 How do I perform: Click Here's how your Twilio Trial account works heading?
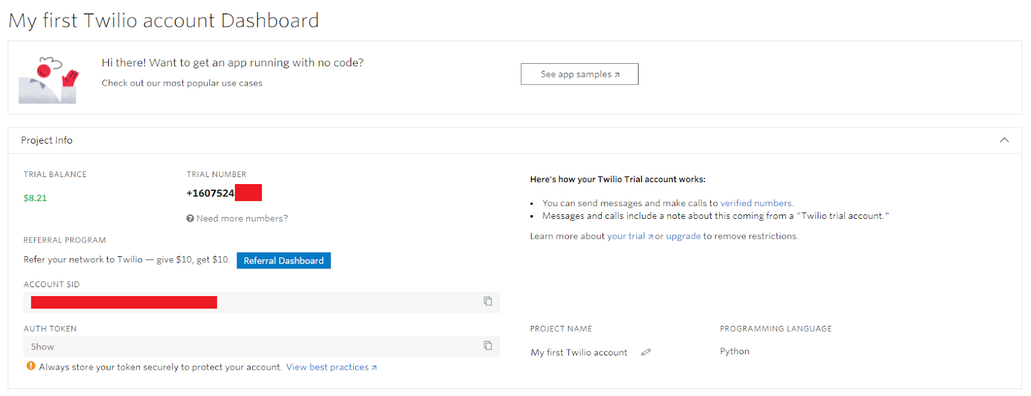[x=618, y=180]
